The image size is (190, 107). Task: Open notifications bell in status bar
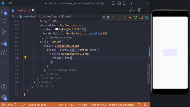pyautogui.click(x=145, y=105)
